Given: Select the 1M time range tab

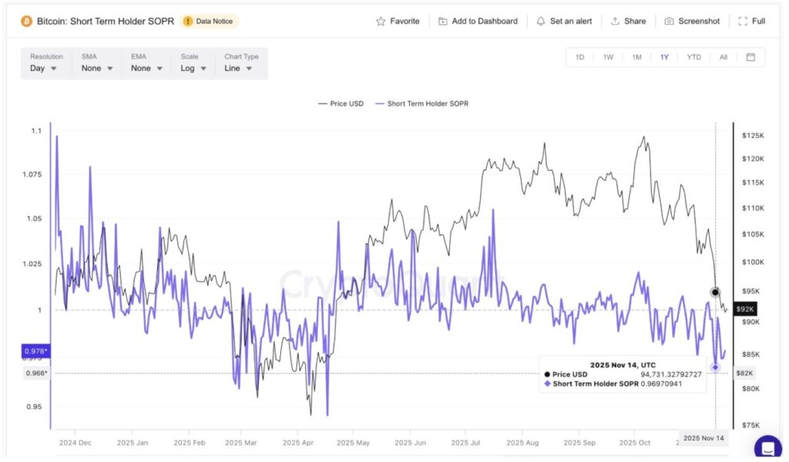Looking at the screenshot, I should pos(636,57).
